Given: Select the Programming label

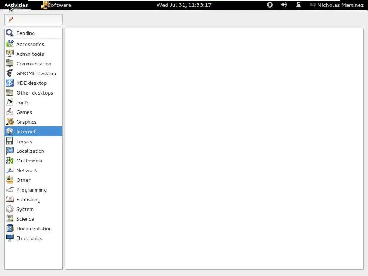Looking at the screenshot, I should point(32,190).
